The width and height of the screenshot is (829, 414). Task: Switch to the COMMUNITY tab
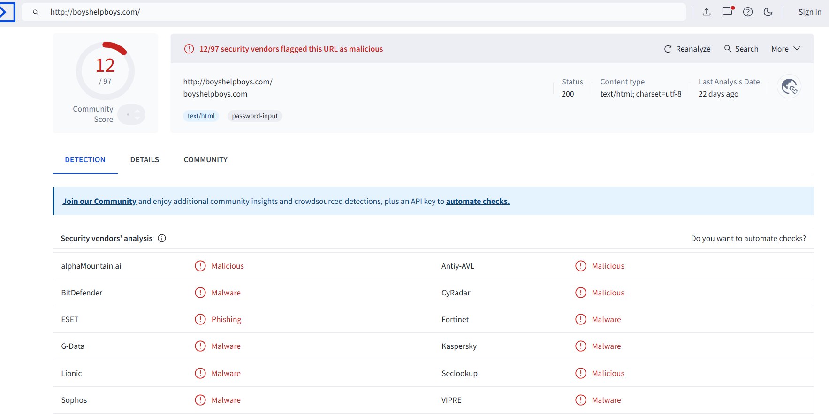pos(205,159)
